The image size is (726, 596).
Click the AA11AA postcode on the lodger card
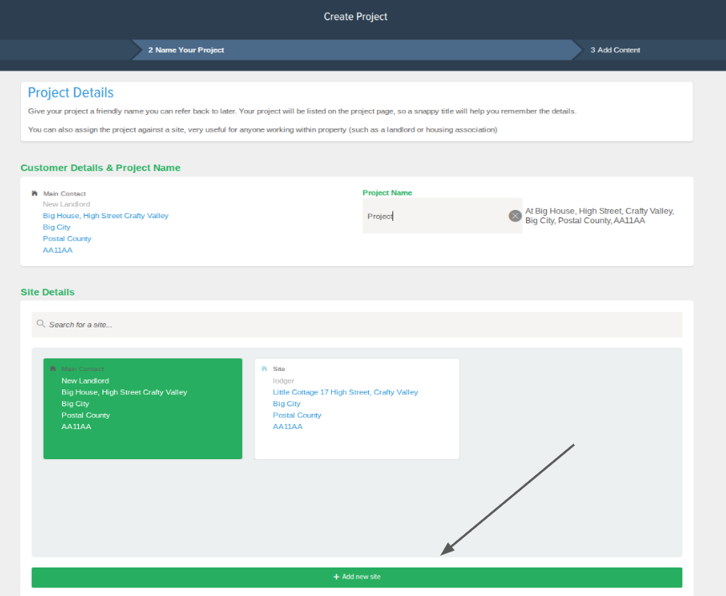287,426
